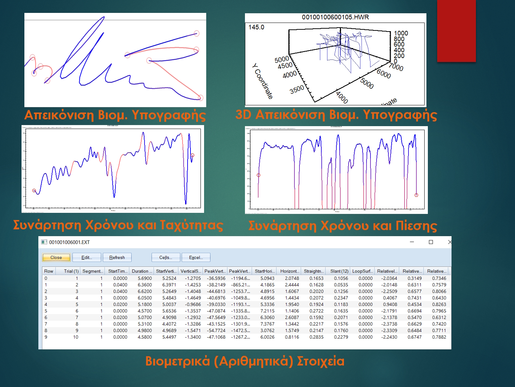Select the Duration cell showing 6.6200
The height and width of the screenshot is (387, 515).
coord(145,291)
